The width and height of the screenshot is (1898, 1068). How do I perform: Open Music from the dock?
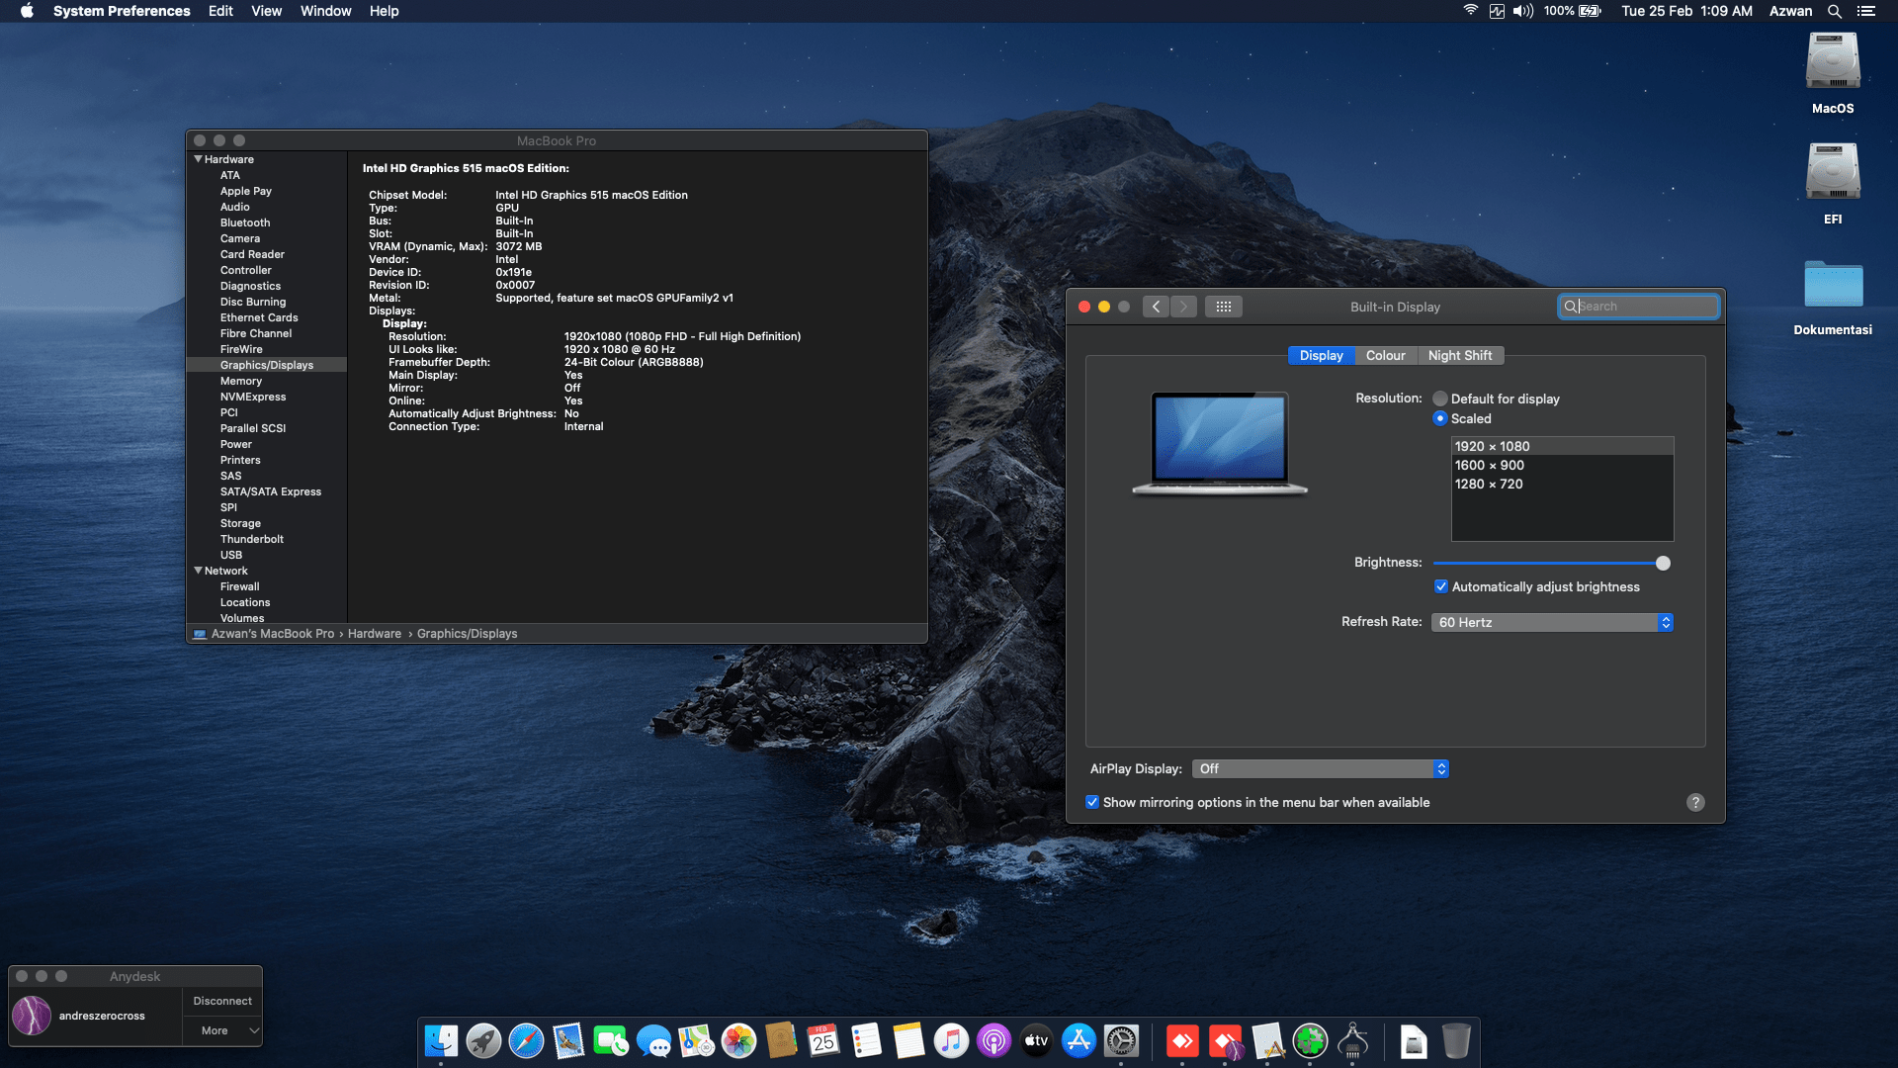[951, 1041]
